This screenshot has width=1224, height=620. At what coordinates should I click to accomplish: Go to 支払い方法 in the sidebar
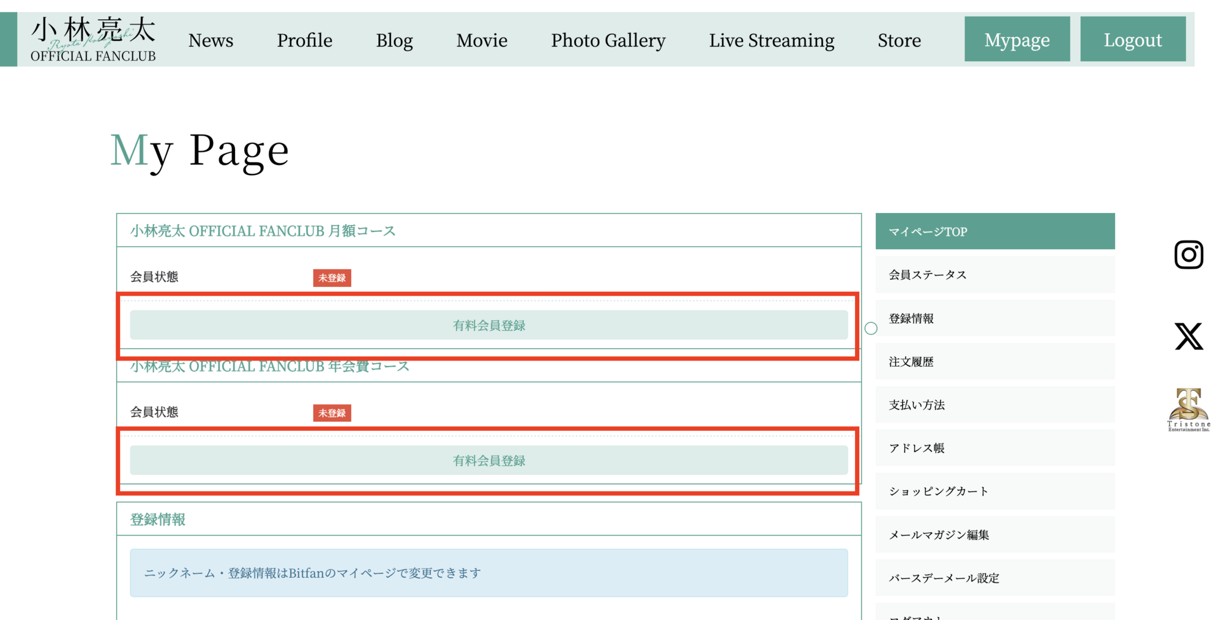tap(994, 405)
